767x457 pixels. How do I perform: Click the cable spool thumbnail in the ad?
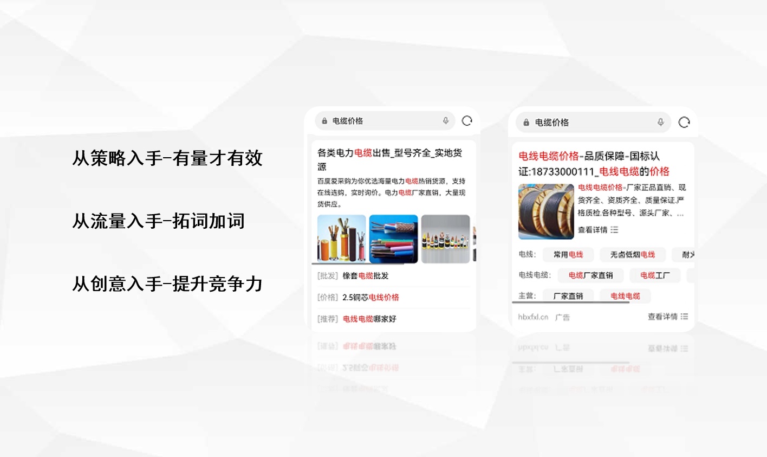545,210
